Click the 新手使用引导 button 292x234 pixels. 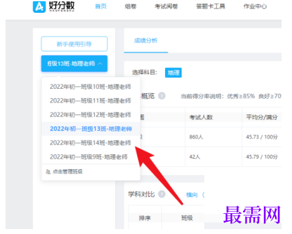pos(74,44)
